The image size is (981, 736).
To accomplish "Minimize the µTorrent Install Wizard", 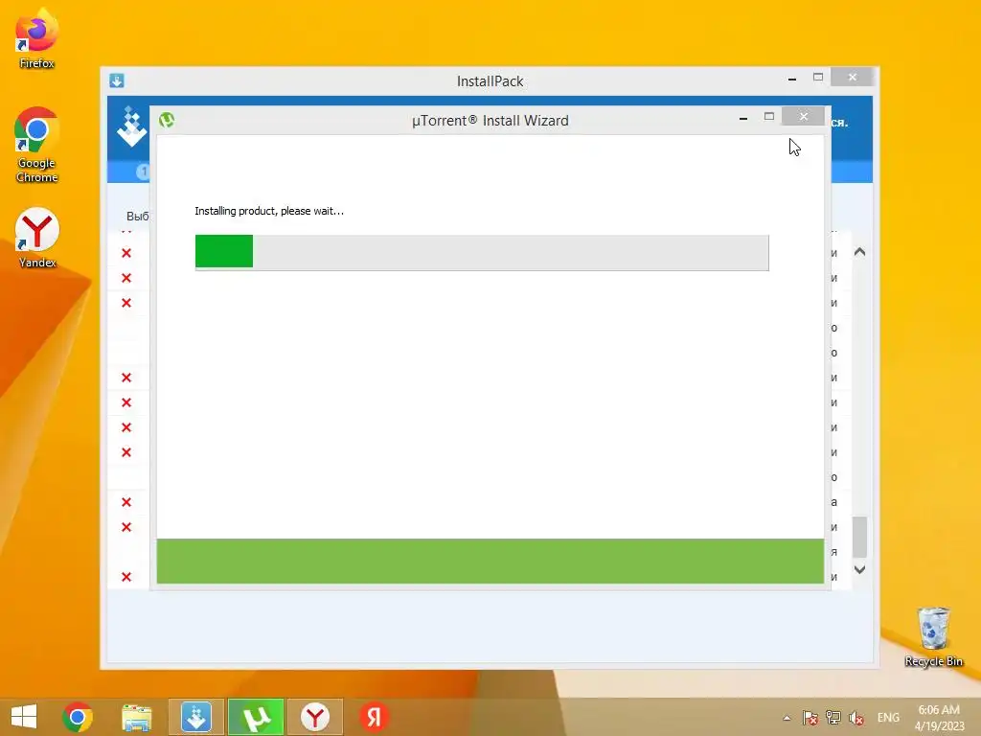I will pos(743,118).
